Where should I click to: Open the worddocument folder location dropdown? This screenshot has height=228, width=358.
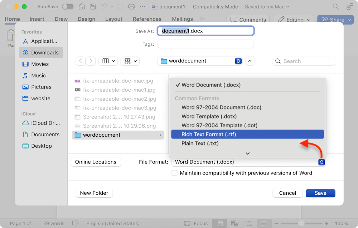(238, 61)
